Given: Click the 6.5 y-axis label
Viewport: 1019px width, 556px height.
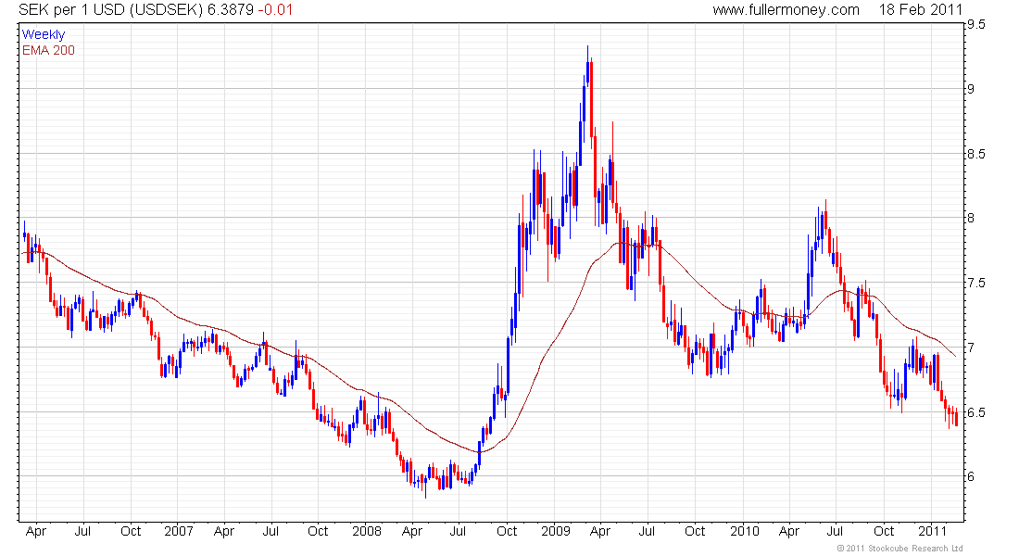Looking at the screenshot, I should pos(975,412).
